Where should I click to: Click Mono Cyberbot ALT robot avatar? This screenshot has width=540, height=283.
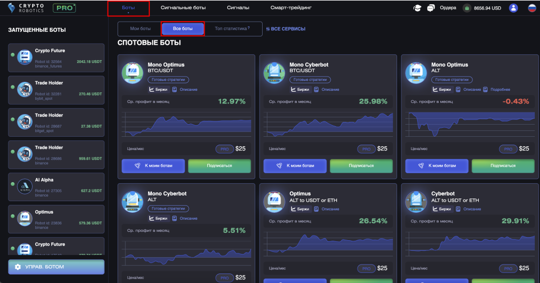pos(132,202)
